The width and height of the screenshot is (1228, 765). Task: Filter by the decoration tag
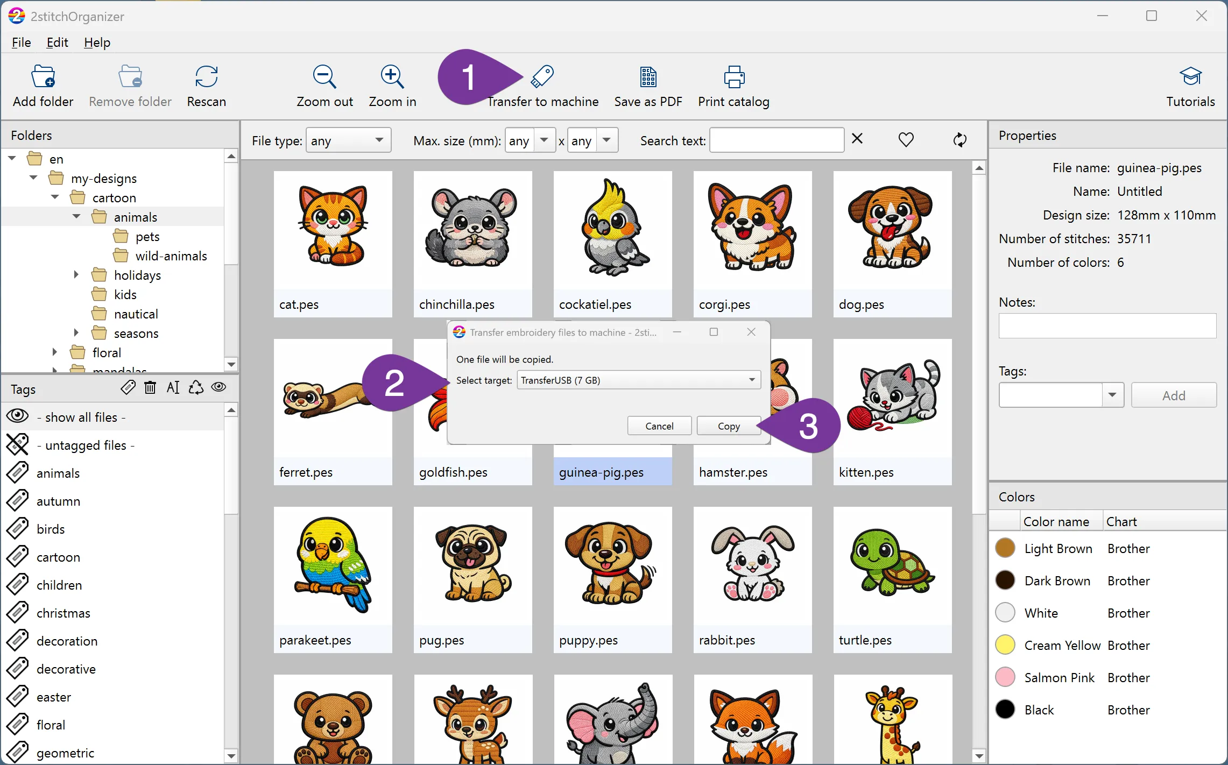tap(113, 641)
